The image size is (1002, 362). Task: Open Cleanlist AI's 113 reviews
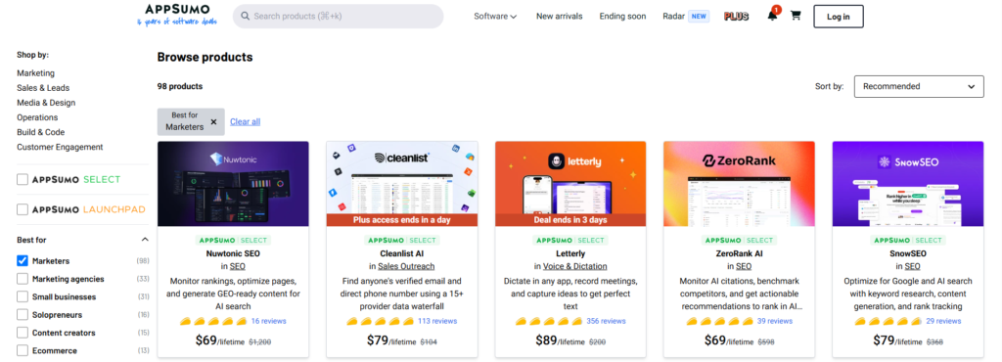437,321
